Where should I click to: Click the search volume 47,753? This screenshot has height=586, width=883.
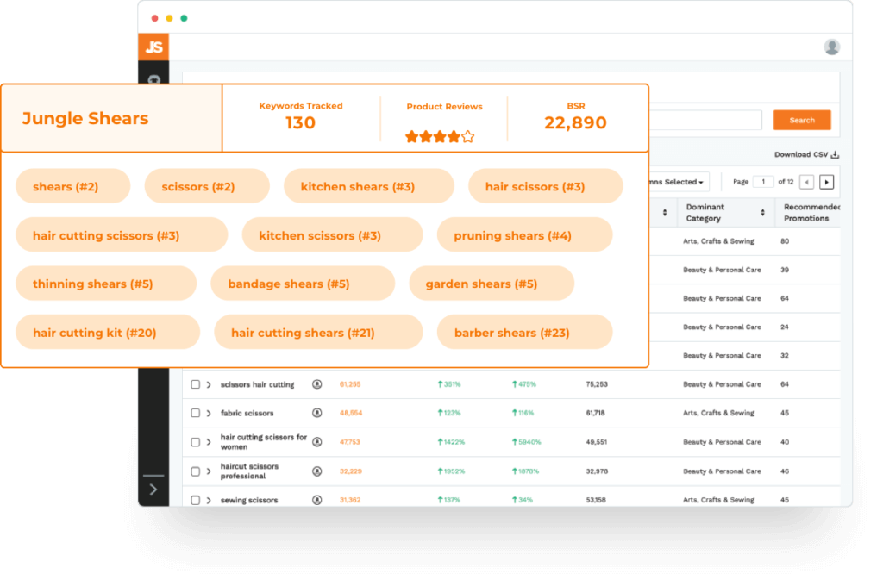coord(350,442)
